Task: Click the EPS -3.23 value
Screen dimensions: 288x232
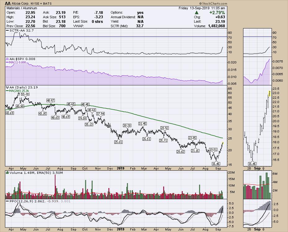Action: coord(99,17)
